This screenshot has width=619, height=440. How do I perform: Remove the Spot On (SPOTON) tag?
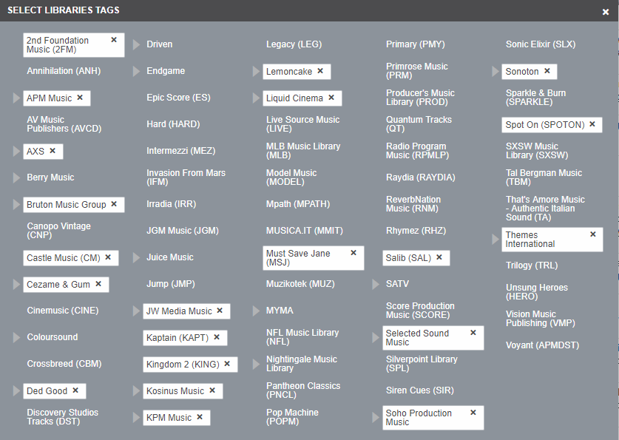click(x=592, y=124)
